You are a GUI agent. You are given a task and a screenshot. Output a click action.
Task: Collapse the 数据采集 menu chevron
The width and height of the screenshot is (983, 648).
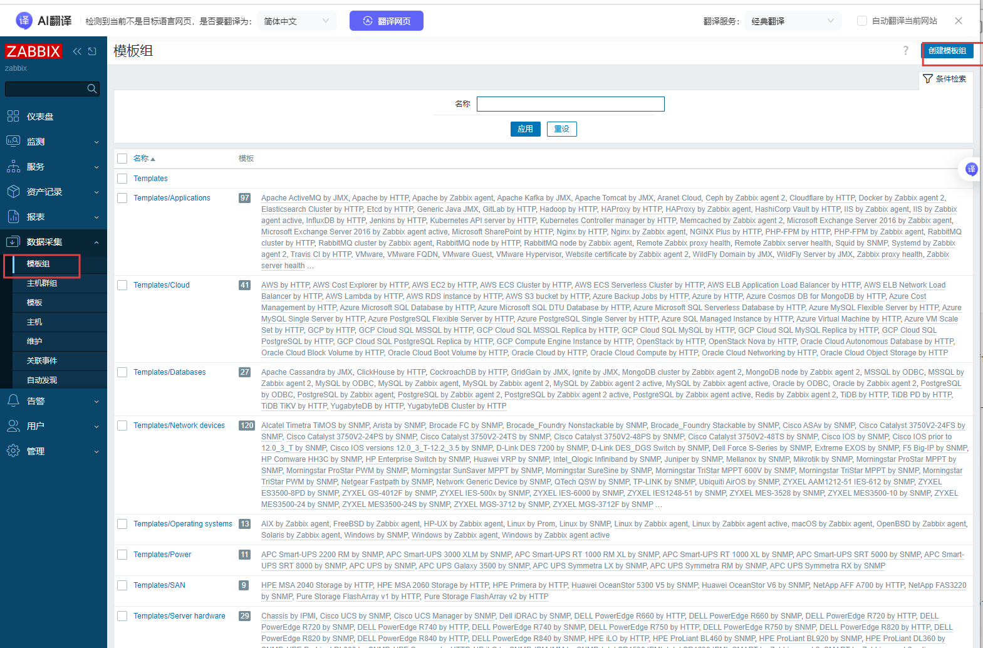coord(96,243)
